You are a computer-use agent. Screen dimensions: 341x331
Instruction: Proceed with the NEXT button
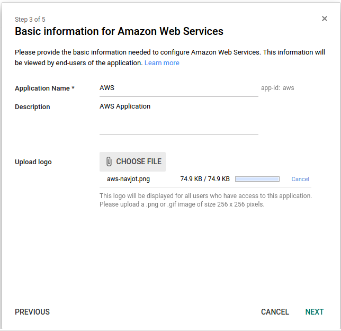tap(314, 311)
